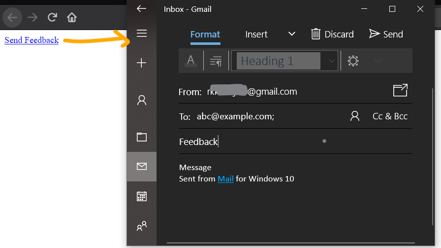The width and height of the screenshot is (441, 248).
Task: Open the hamburger navigation menu
Action: [x=142, y=34]
